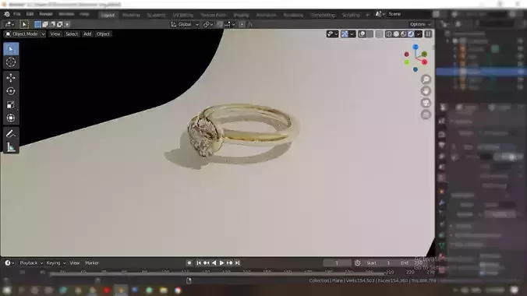Open the viewport Select menu
This screenshot has height=296, width=527.
click(x=72, y=34)
